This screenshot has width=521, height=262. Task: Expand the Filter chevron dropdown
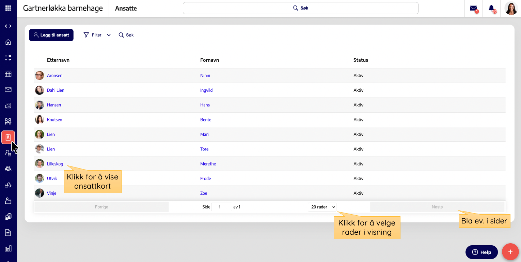pos(109,35)
